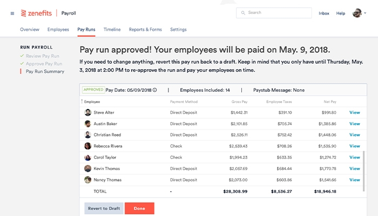Click Christian Reed's avatar

(x=87, y=135)
